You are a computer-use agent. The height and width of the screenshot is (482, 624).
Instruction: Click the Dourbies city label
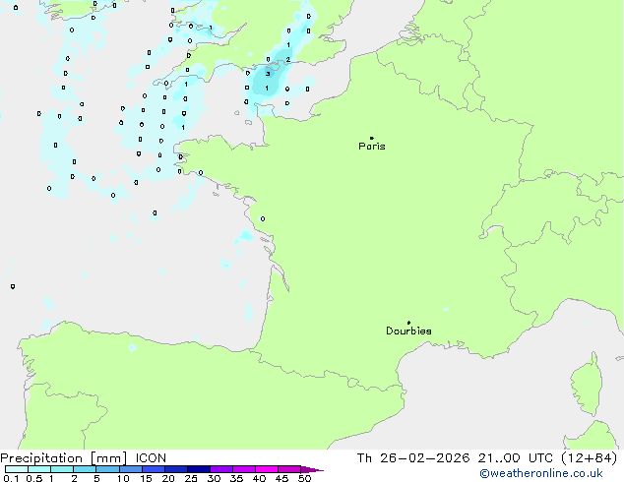[x=408, y=331]
